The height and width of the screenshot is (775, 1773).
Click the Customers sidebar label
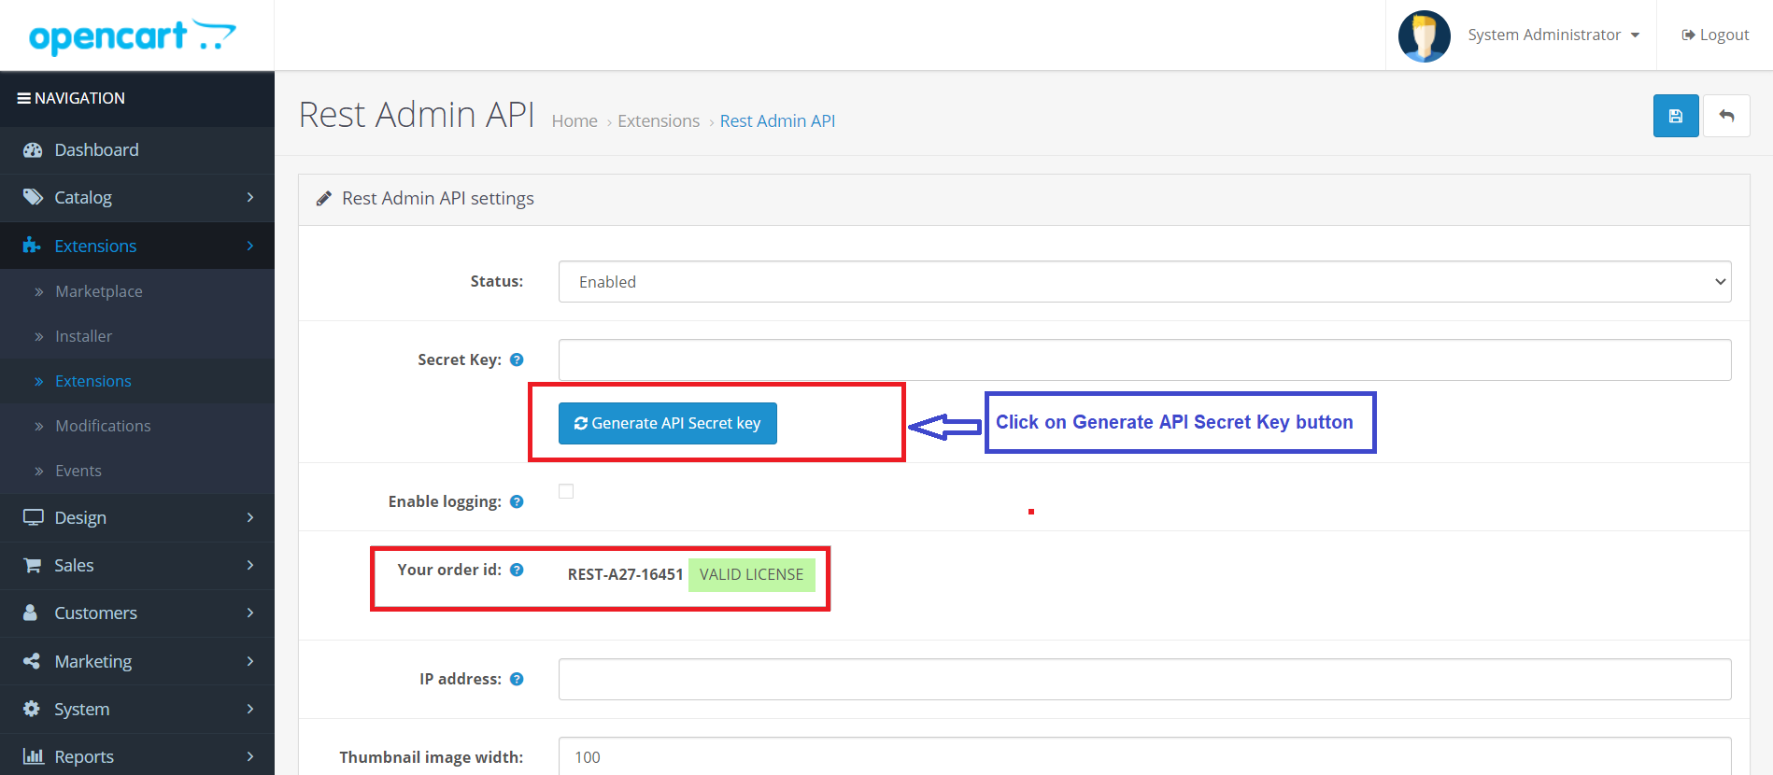point(95,613)
